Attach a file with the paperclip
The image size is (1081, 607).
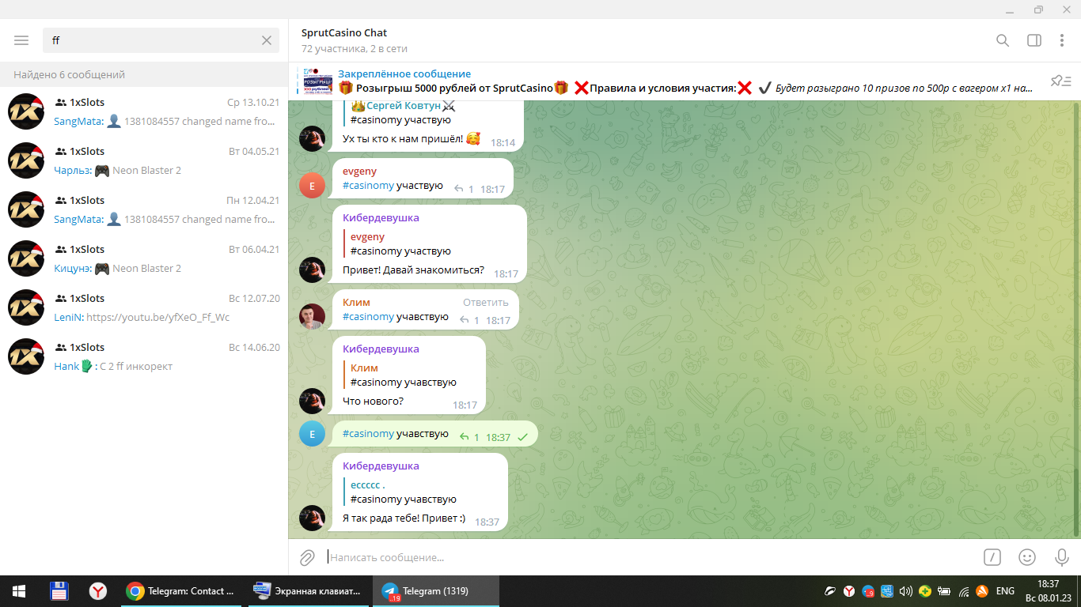click(x=307, y=557)
